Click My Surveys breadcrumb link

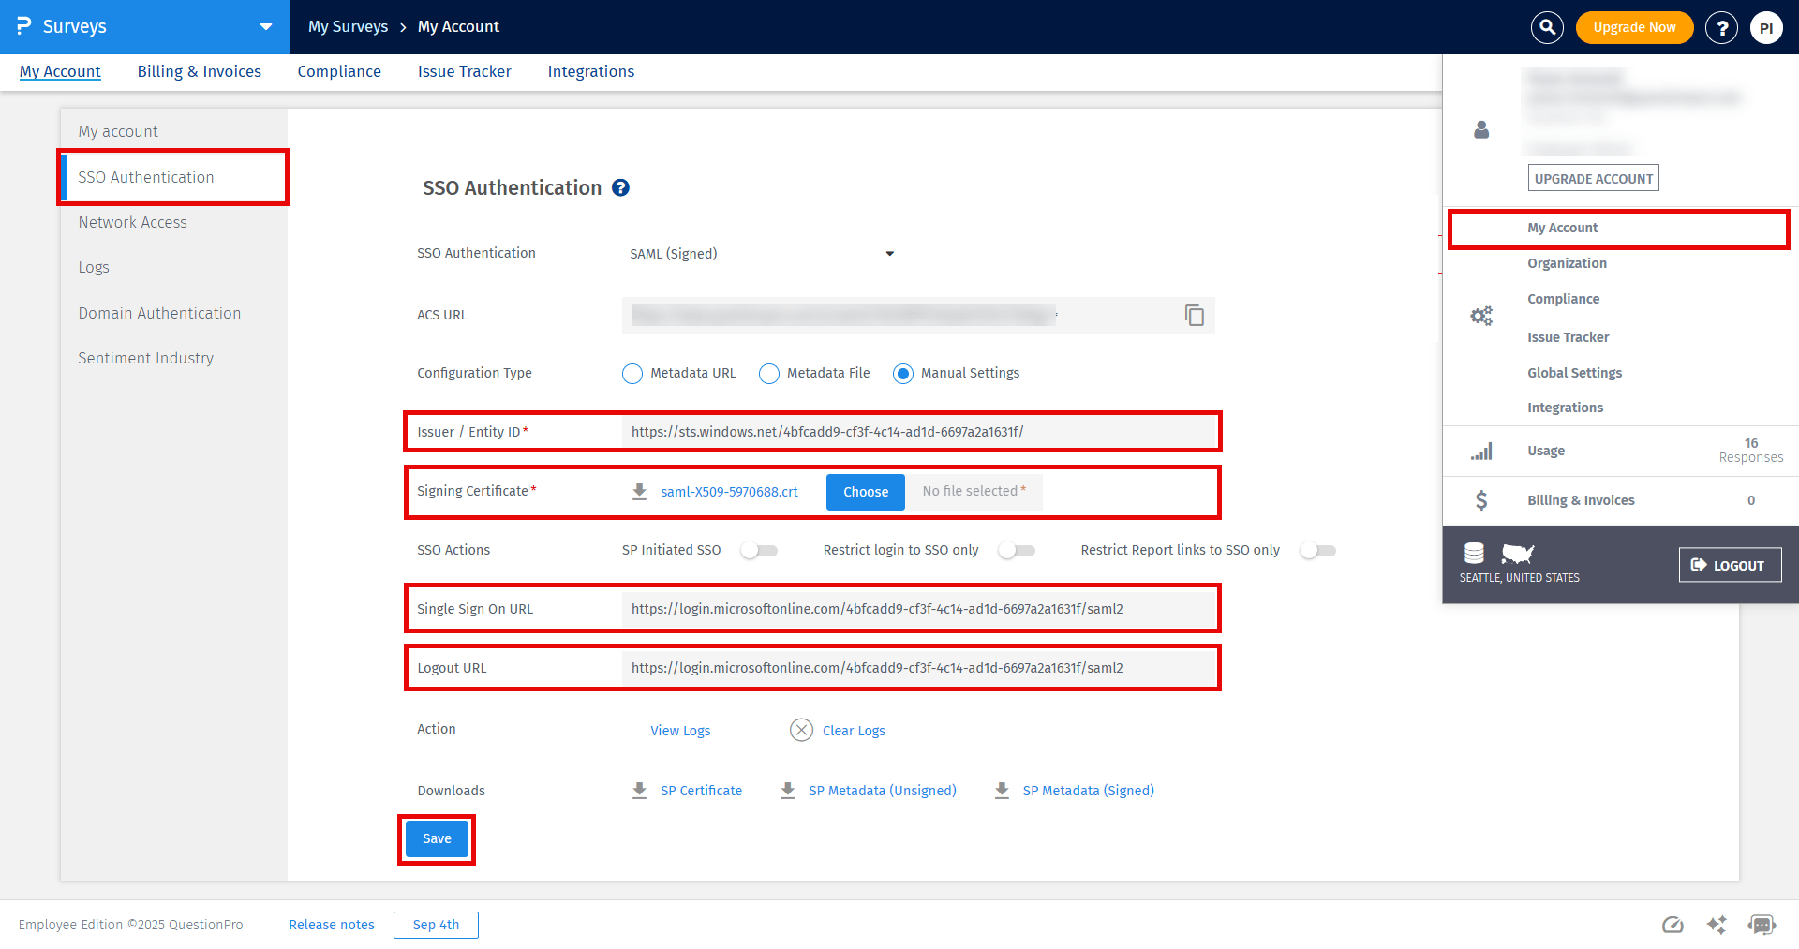(348, 26)
